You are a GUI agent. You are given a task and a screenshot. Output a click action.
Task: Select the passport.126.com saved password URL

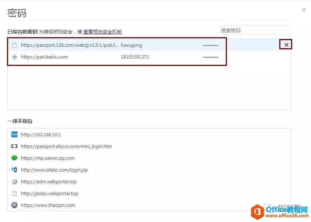click(70, 45)
